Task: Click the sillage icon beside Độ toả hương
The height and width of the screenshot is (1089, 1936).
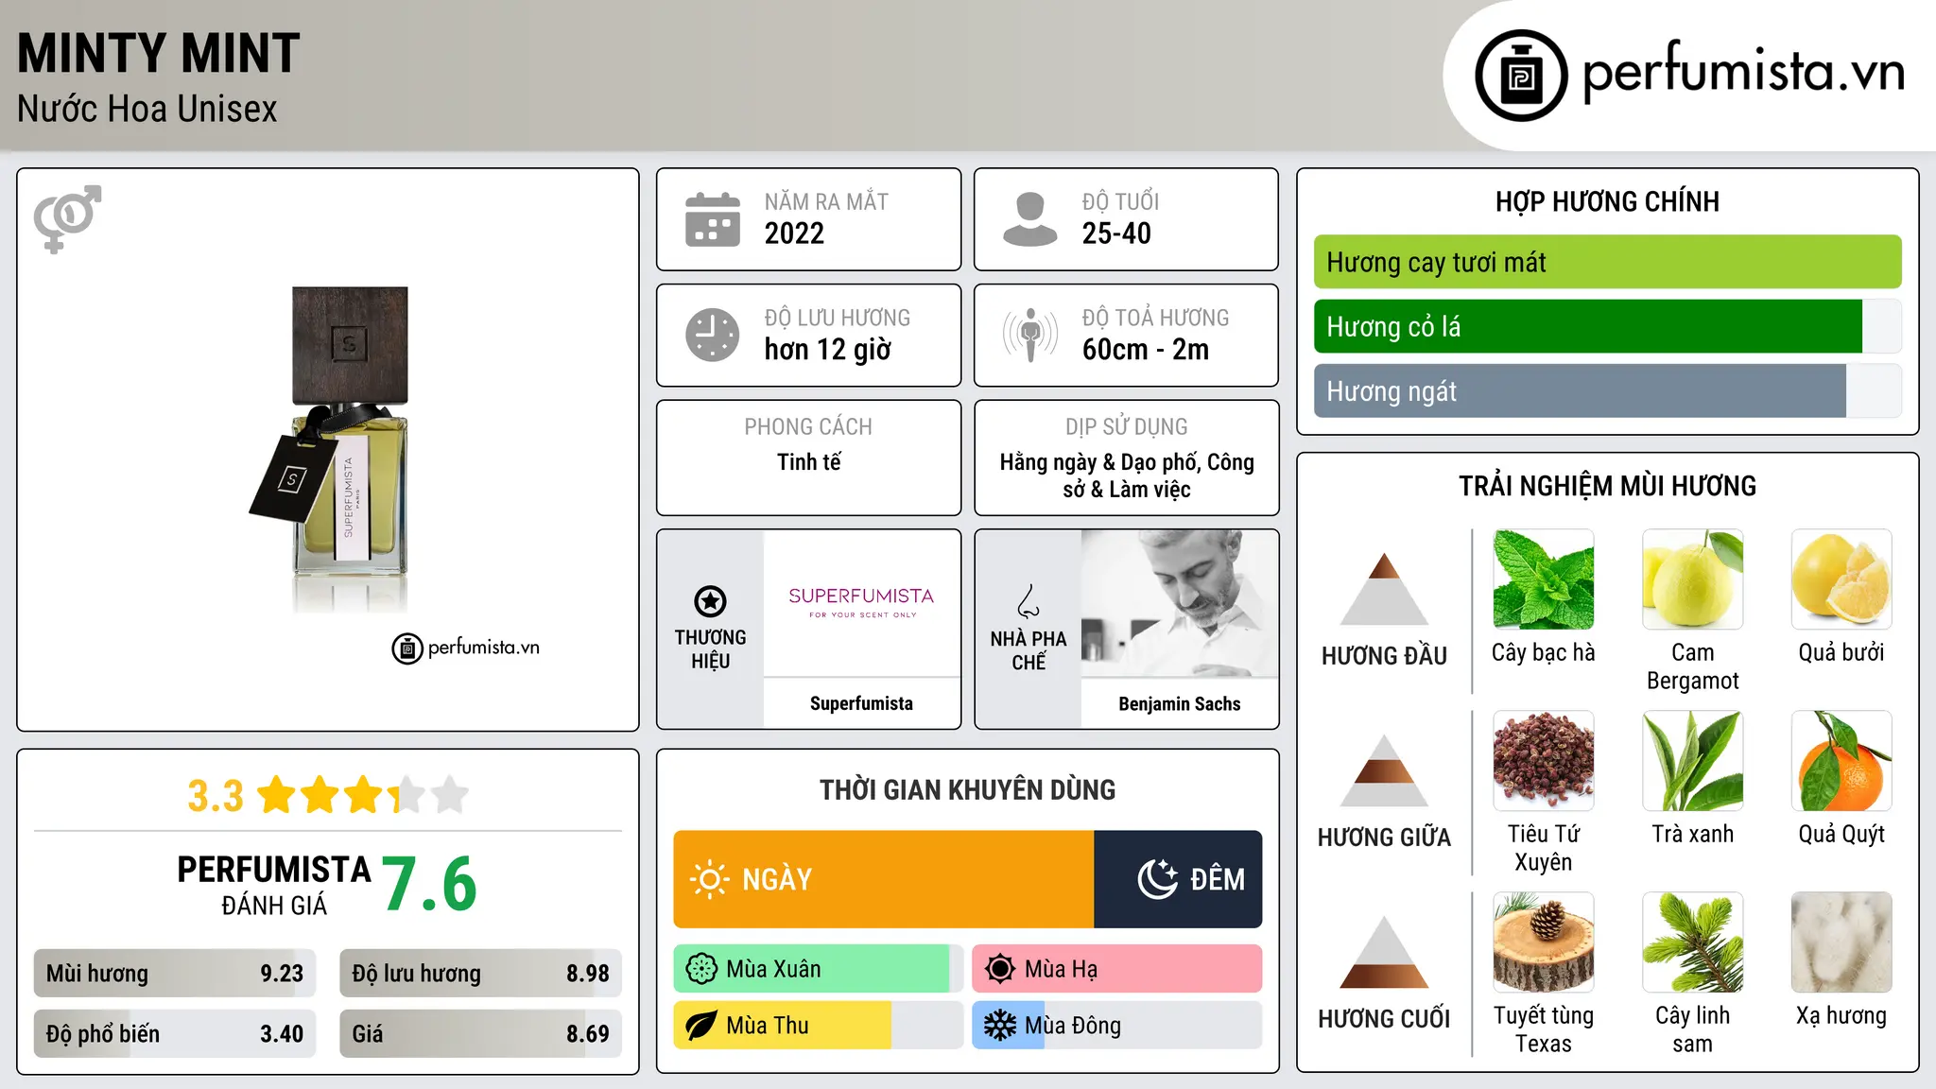Action: coord(1029,335)
